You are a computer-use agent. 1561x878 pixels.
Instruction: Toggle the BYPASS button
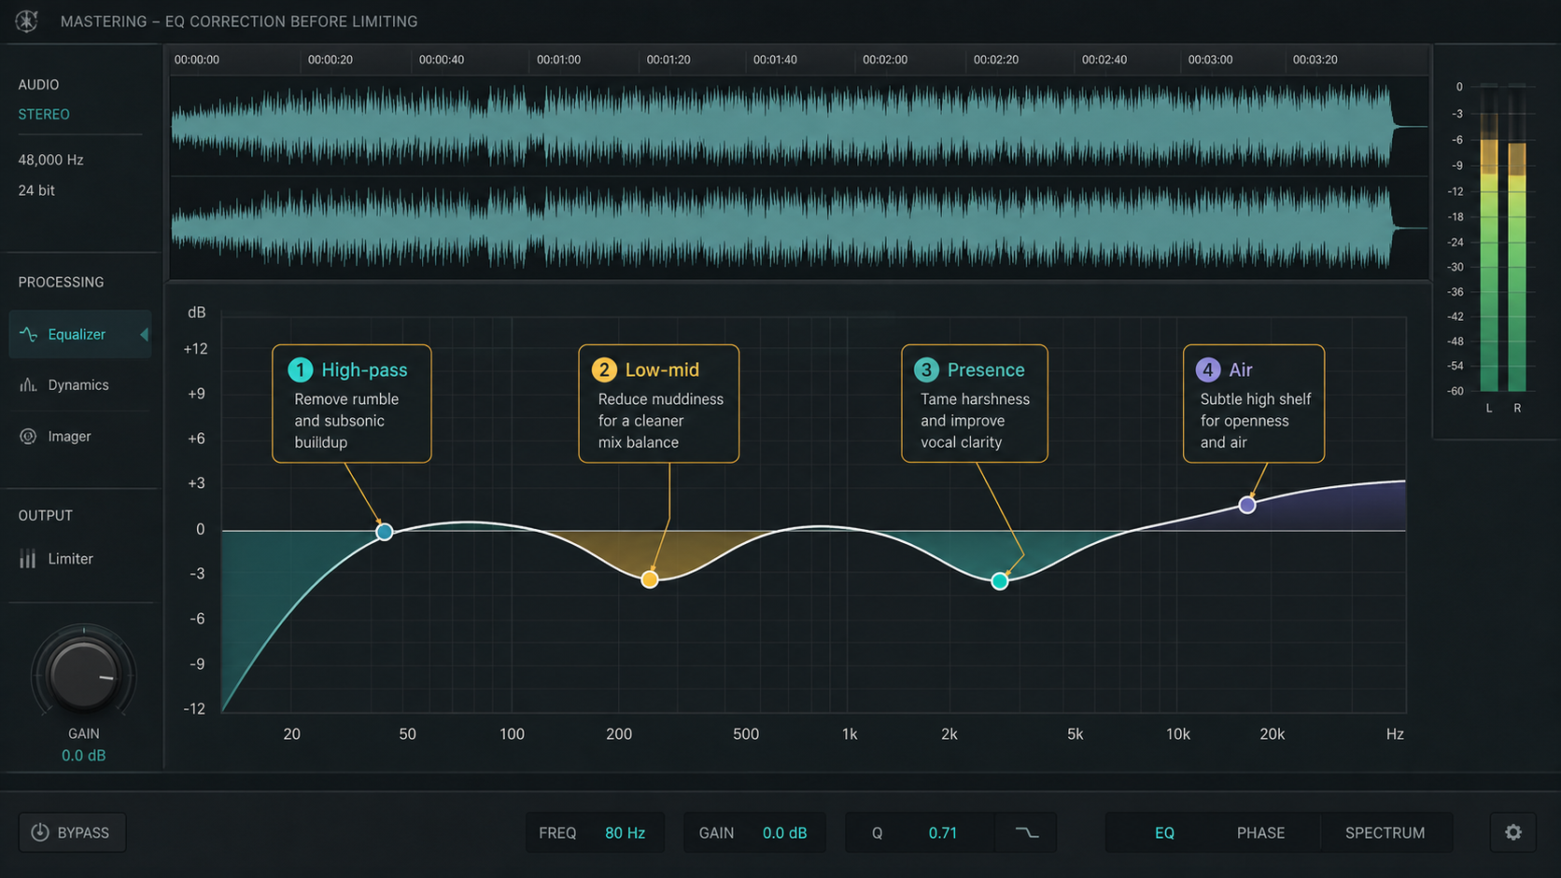pyautogui.click(x=72, y=832)
